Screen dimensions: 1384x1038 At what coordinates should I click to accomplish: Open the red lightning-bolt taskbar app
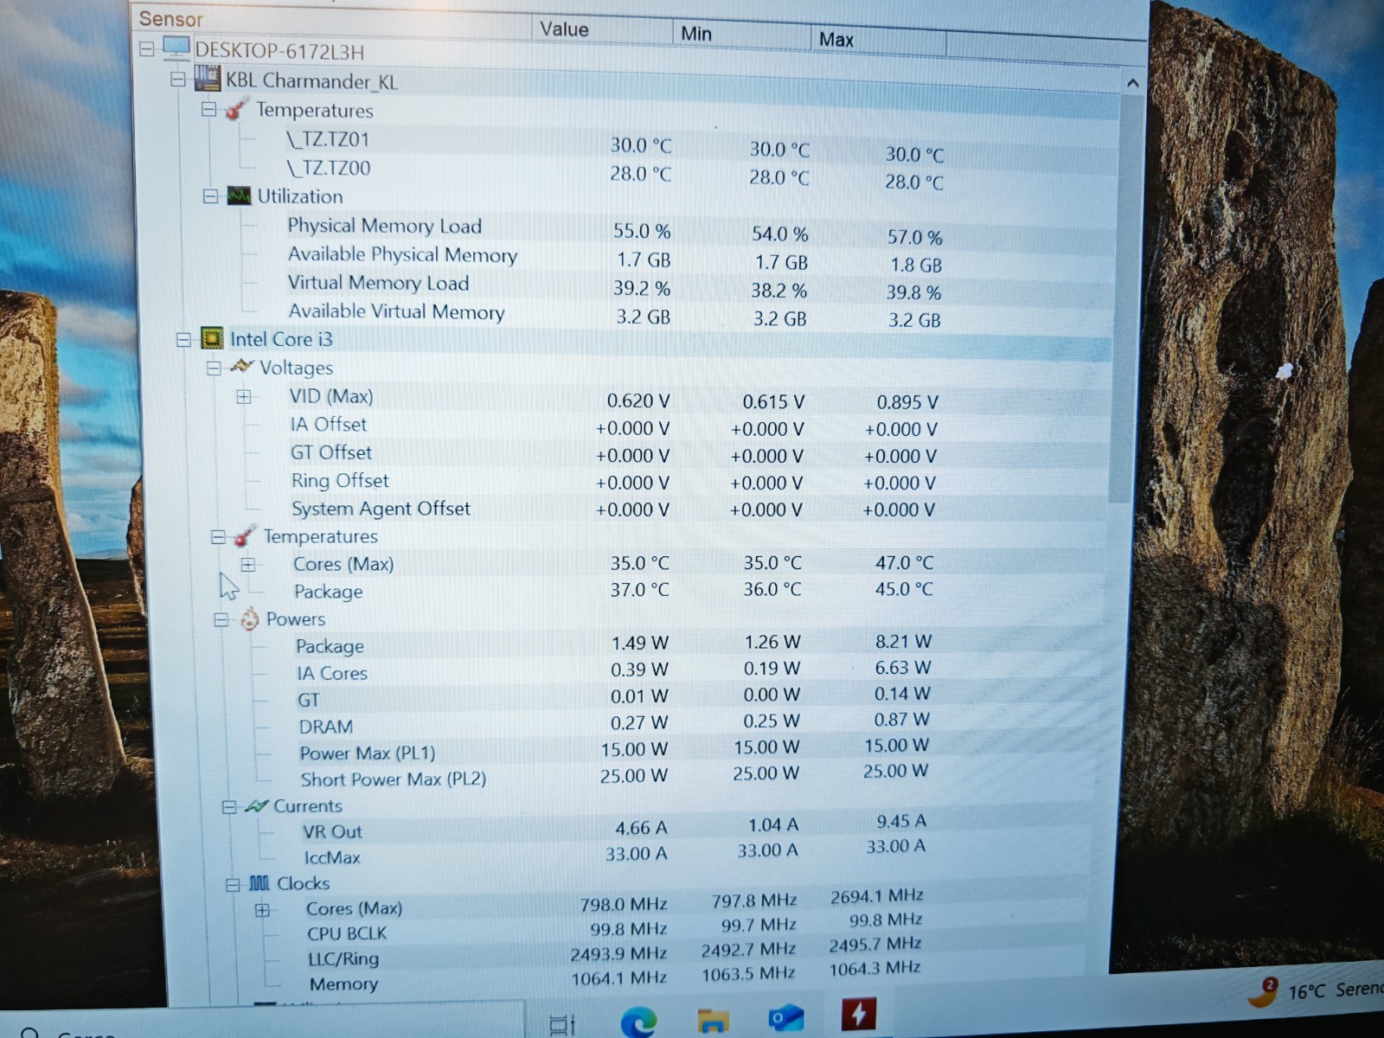point(858,1014)
